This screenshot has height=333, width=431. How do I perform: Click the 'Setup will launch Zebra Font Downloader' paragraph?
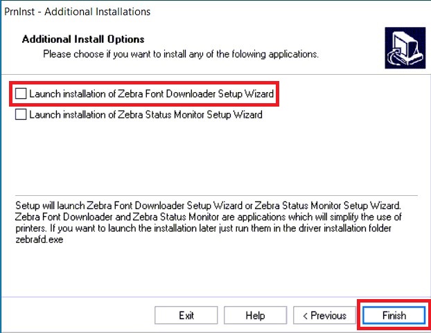click(209, 222)
